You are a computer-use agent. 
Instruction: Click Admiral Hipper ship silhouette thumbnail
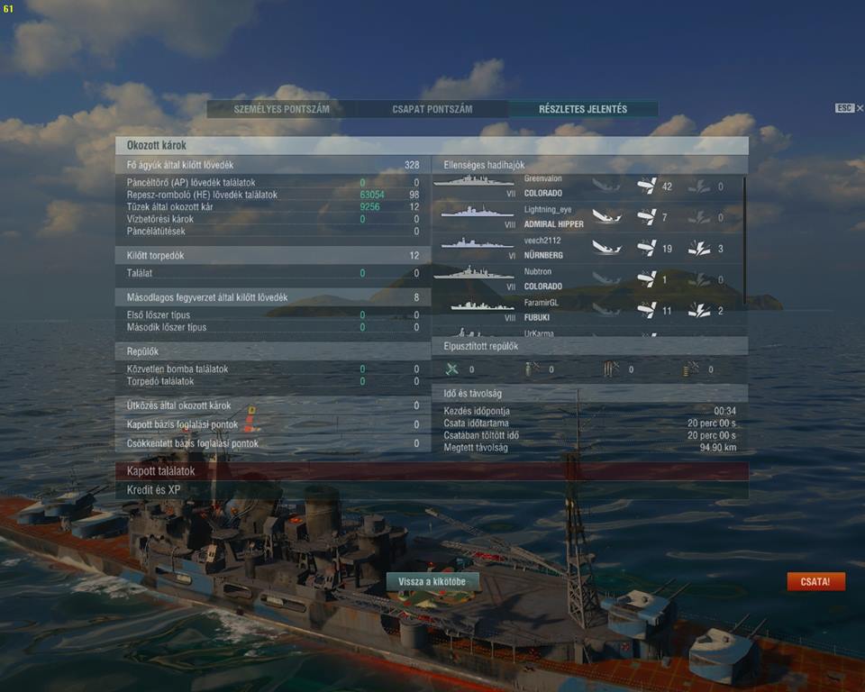click(477, 212)
